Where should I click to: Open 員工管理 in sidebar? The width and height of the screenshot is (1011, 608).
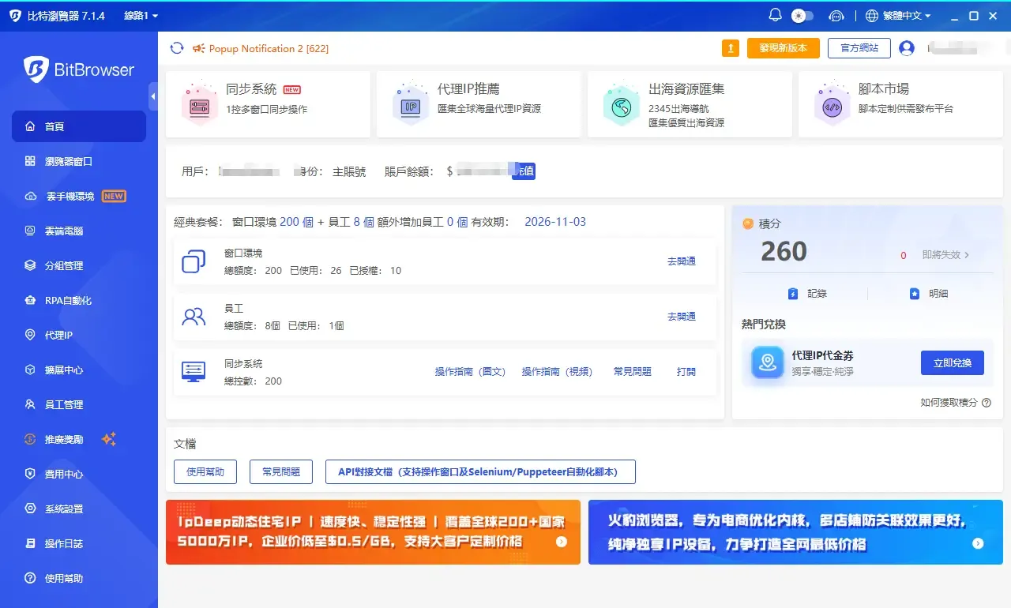tap(79, 404)
